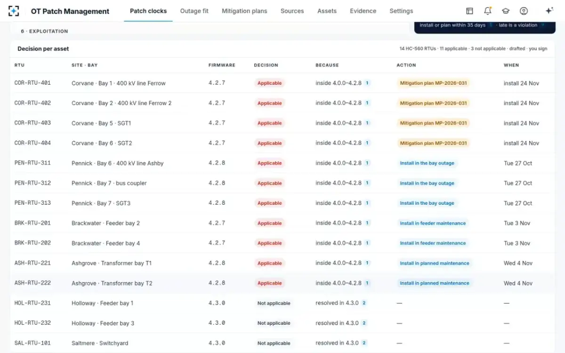Open the Settings tab
The width and height of the screenshot is (565, 353).
click(x=401, y=11)
